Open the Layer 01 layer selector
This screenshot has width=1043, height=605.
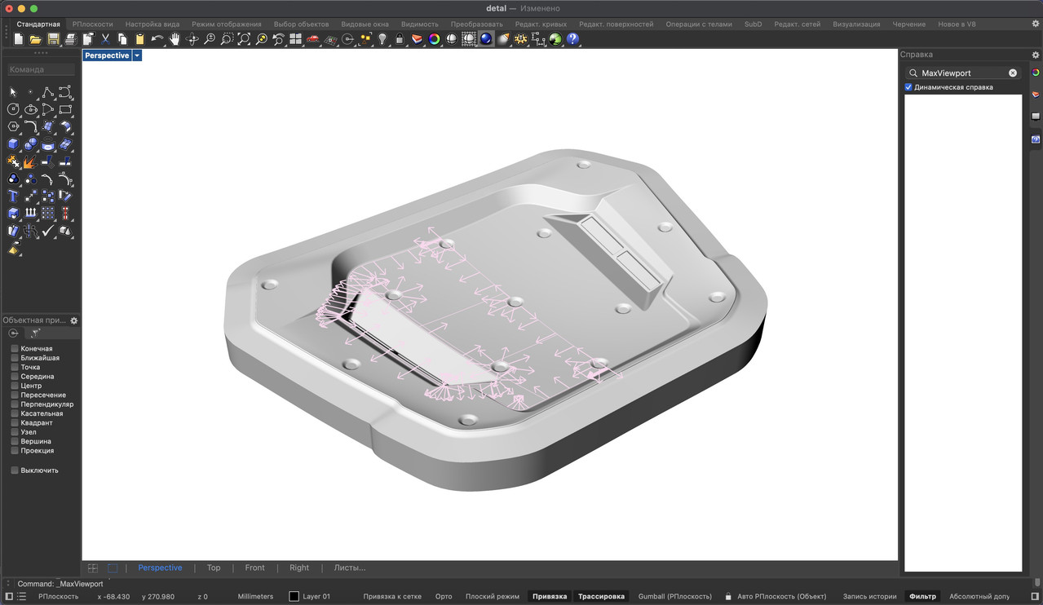click(x=316, y=597)
